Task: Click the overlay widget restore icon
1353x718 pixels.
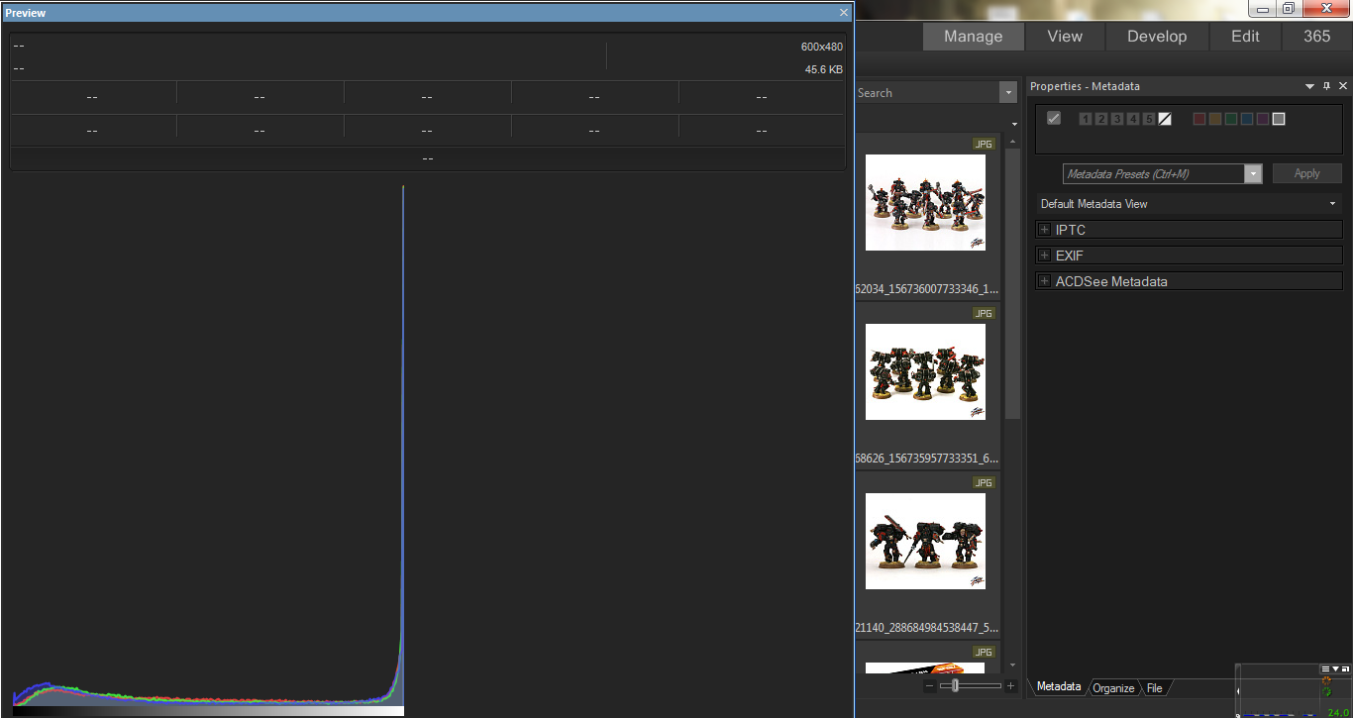Action: (x=1345, y=669)
